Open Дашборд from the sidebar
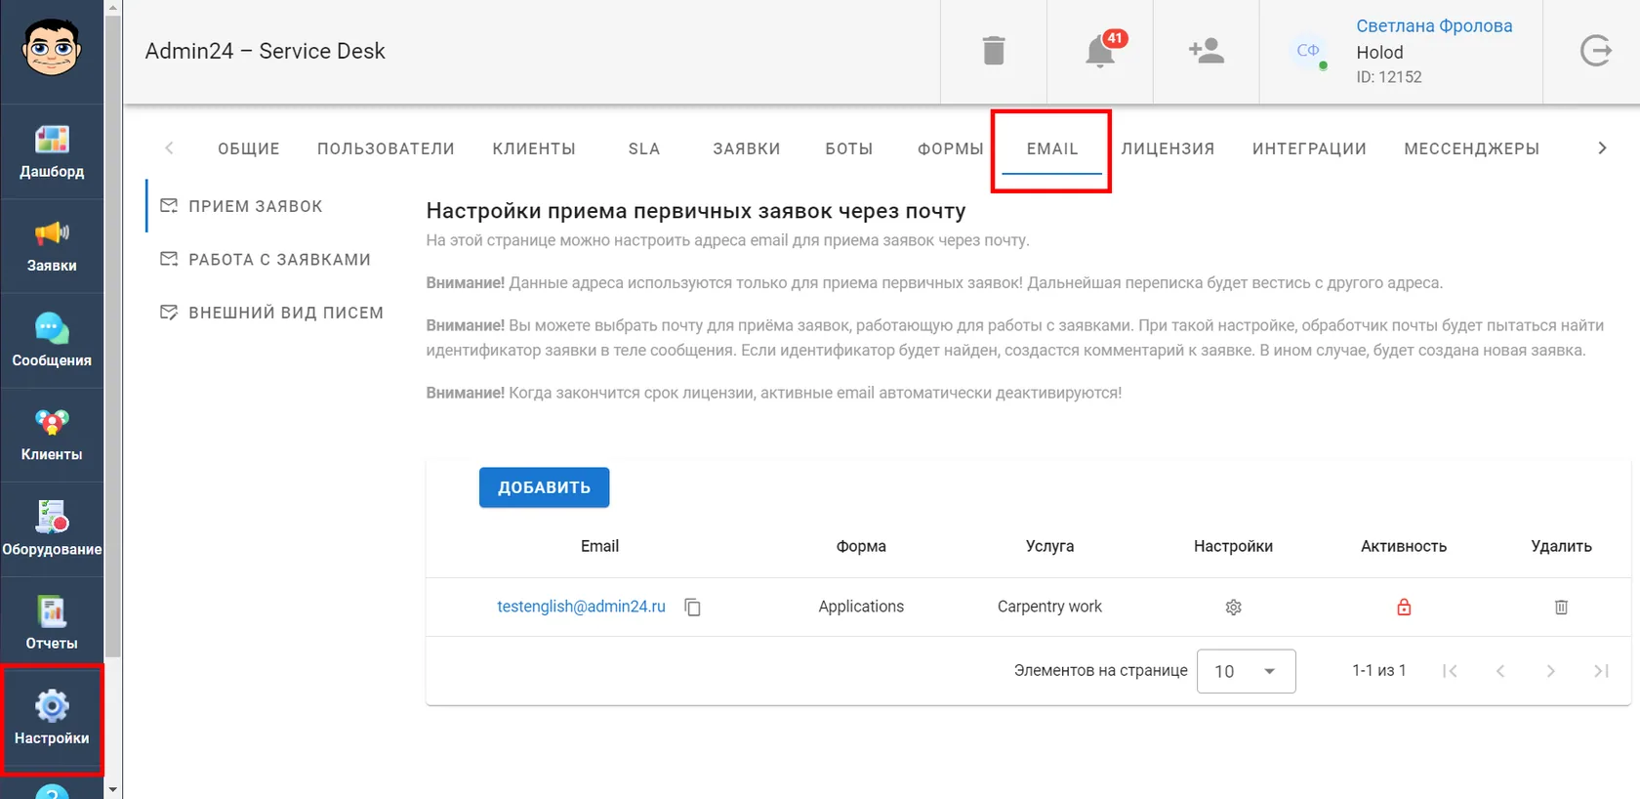 (x=52, y=152)
